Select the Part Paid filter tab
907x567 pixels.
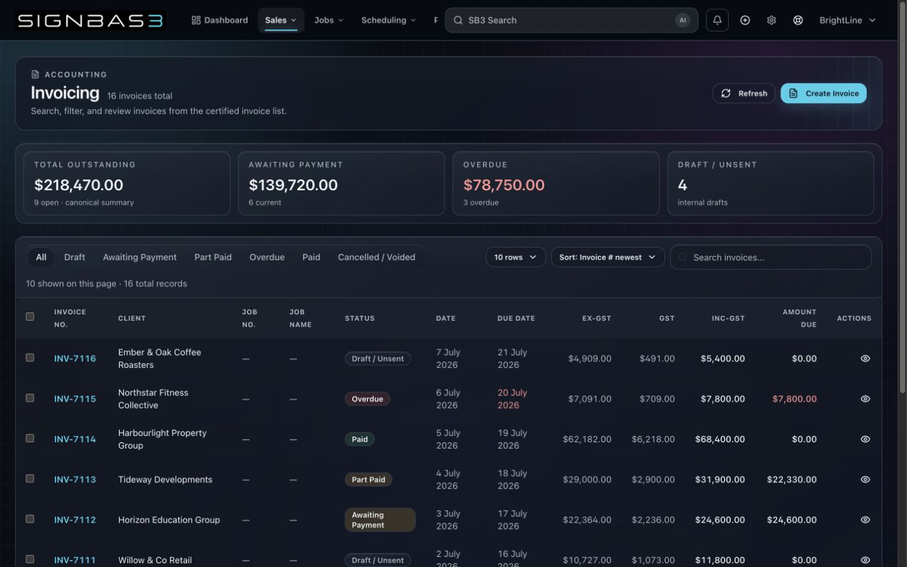coord(213,257)
